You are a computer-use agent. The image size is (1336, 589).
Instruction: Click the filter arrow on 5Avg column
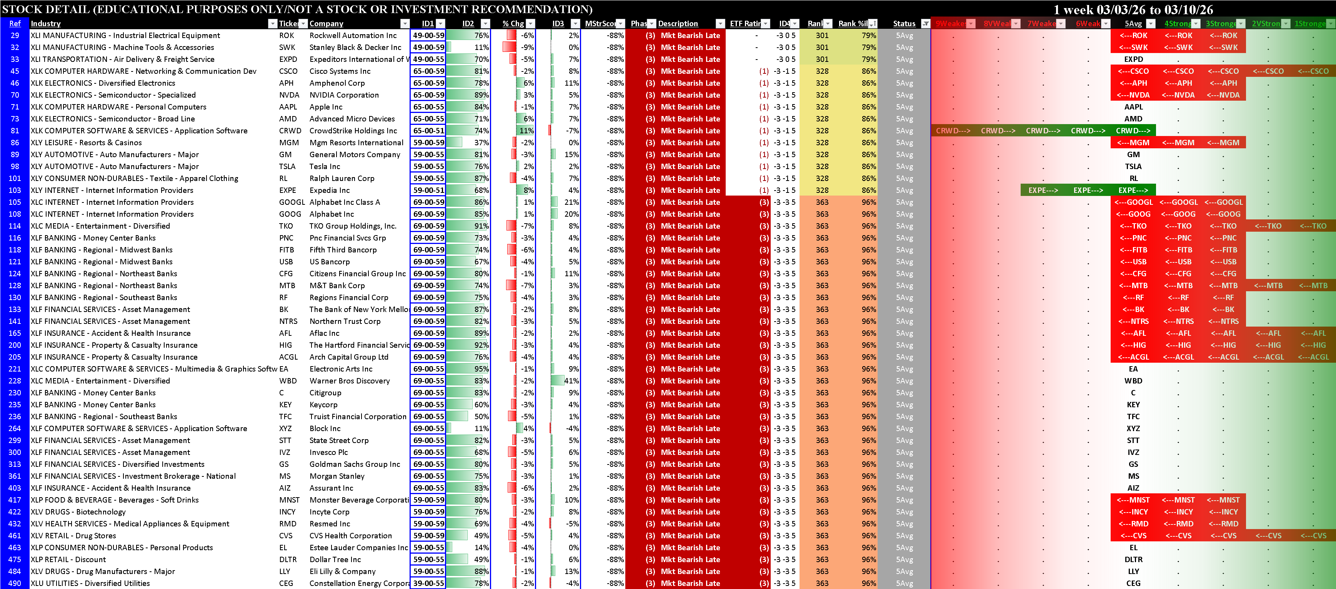point(1151,23)
